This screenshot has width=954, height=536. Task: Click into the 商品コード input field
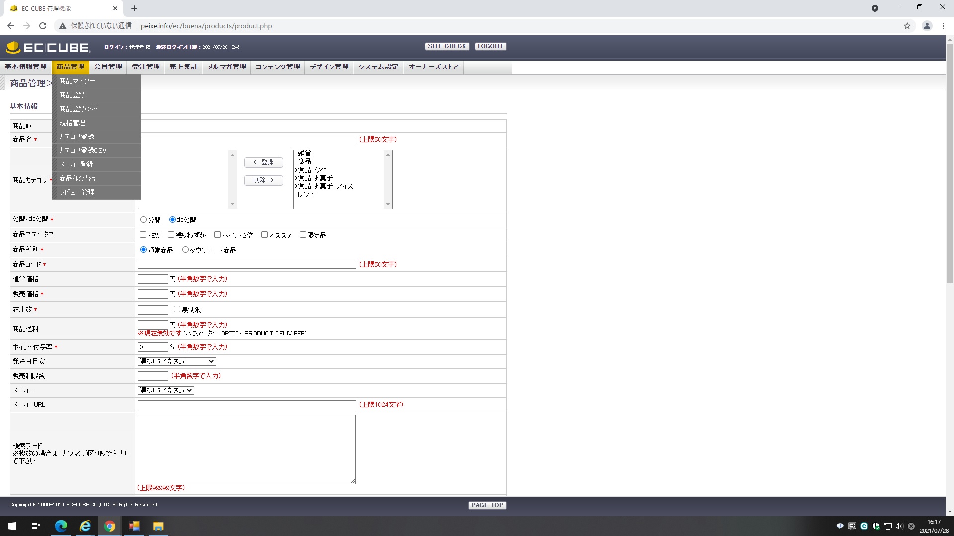pyautogui.click(x=246, y=264)
